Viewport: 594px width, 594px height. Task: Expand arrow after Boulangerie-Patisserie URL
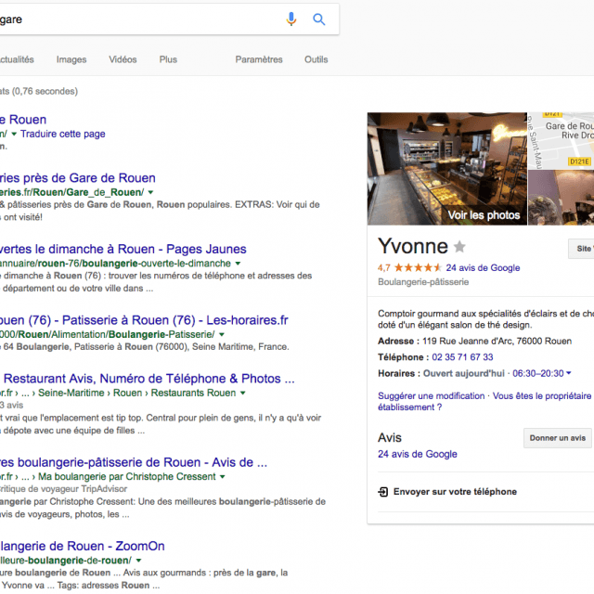(x=222, y=335)
